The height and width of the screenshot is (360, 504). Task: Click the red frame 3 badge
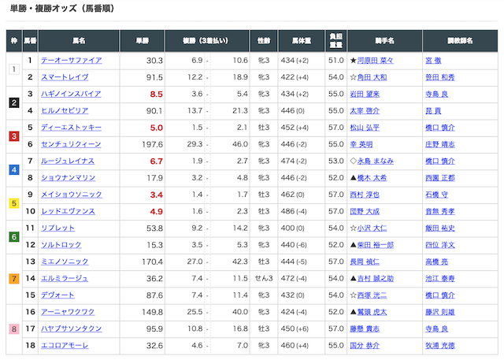point(13,136)
